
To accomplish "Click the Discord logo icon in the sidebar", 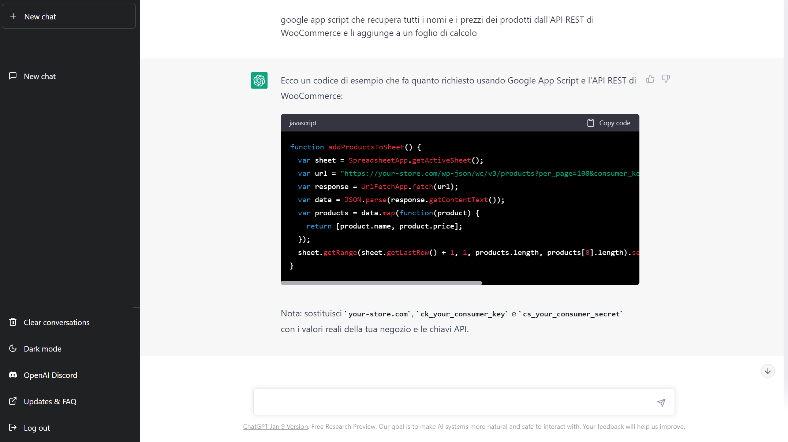I will 13,375.
